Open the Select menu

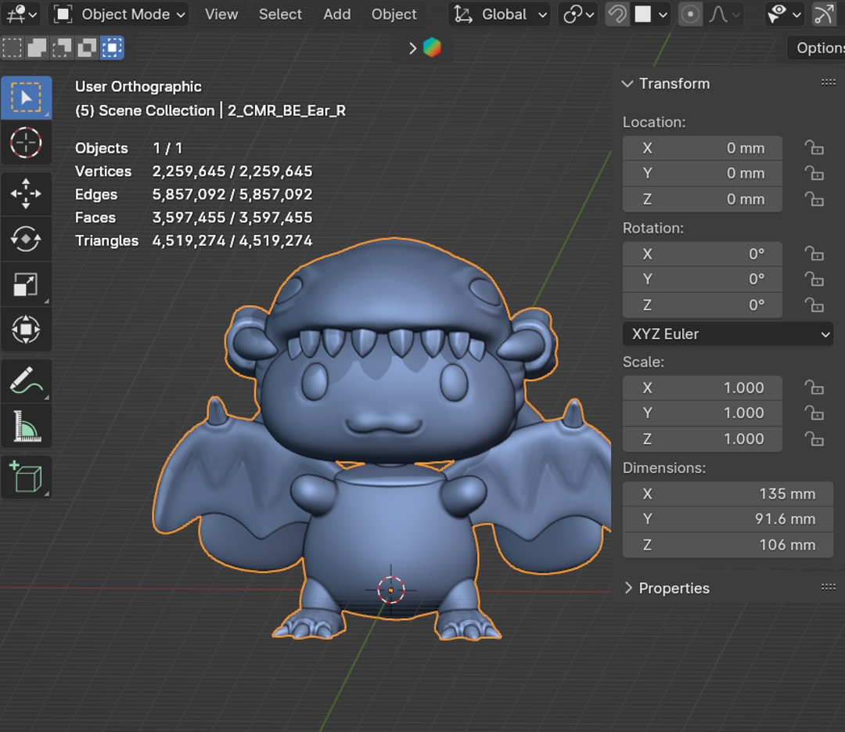280,14
